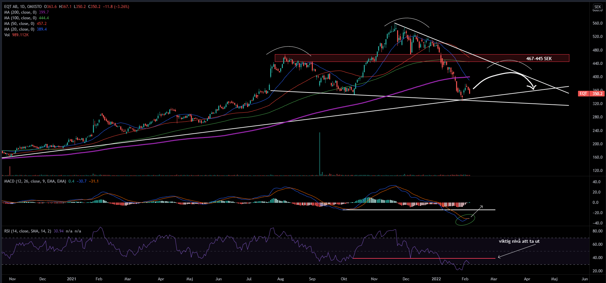Select the green ellipse on MACD pane
This screenshot has width=606, height=283.
pyautogui.click(x=465, y=220)
